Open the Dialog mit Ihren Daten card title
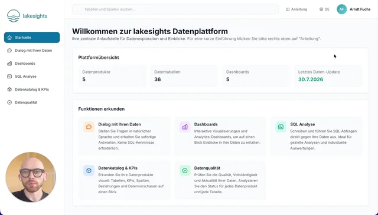 click(119, 124)
